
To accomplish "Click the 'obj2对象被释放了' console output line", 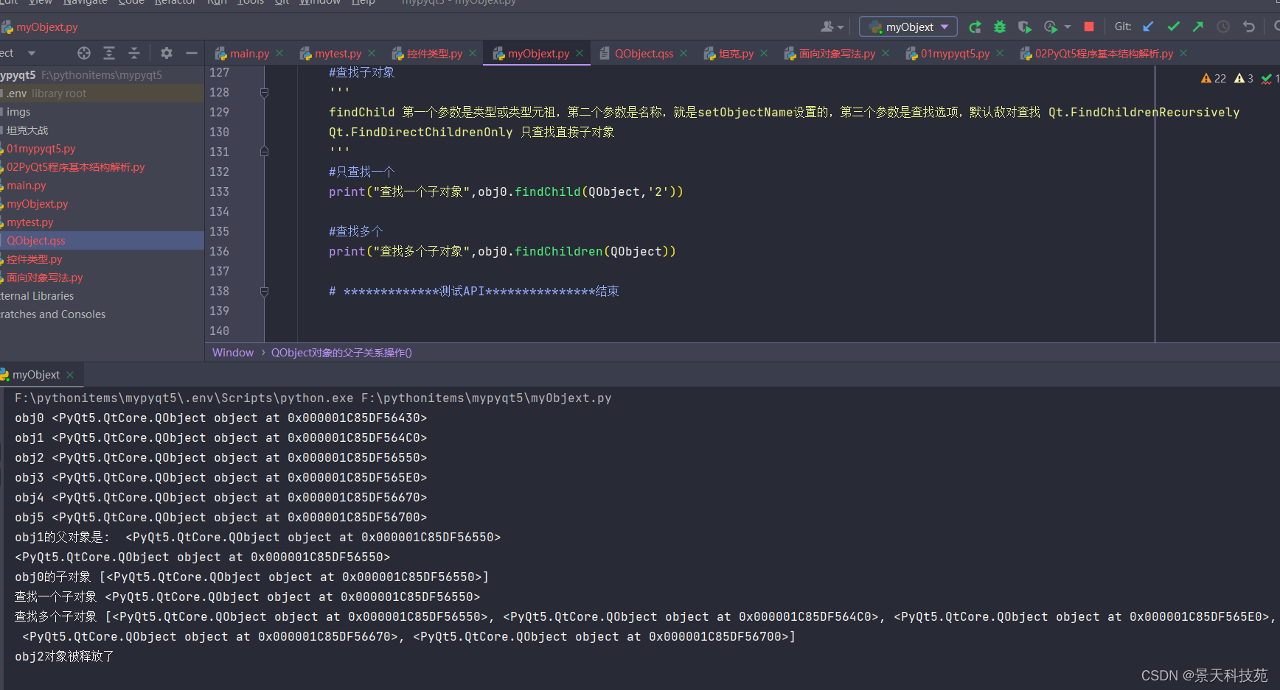I will tap(64, 656).
